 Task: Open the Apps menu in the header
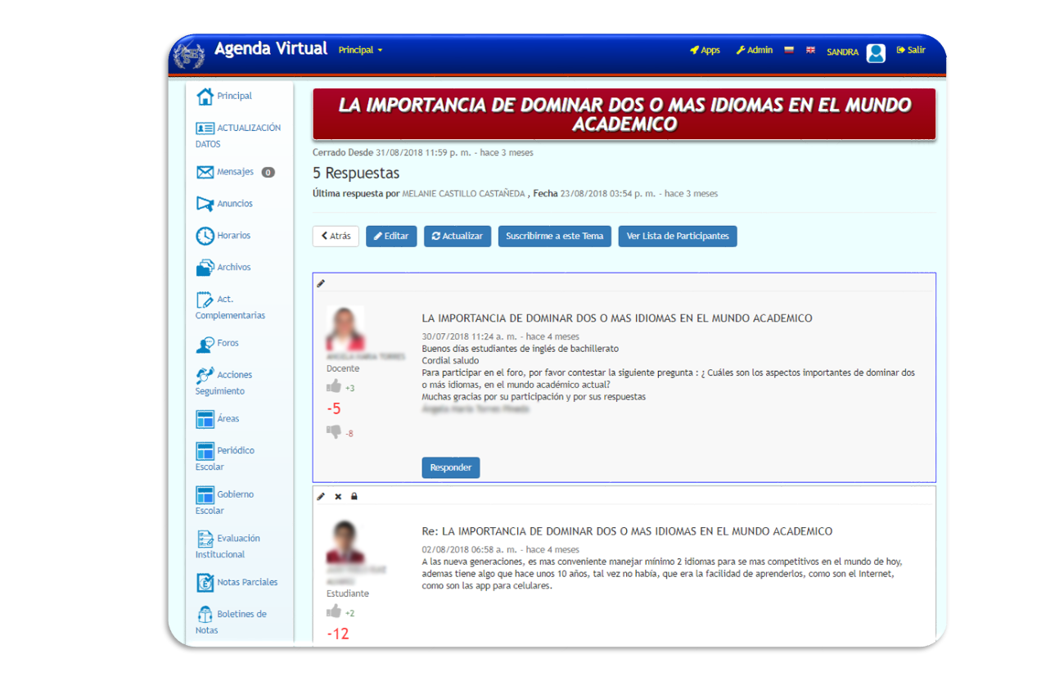point(705,50)
